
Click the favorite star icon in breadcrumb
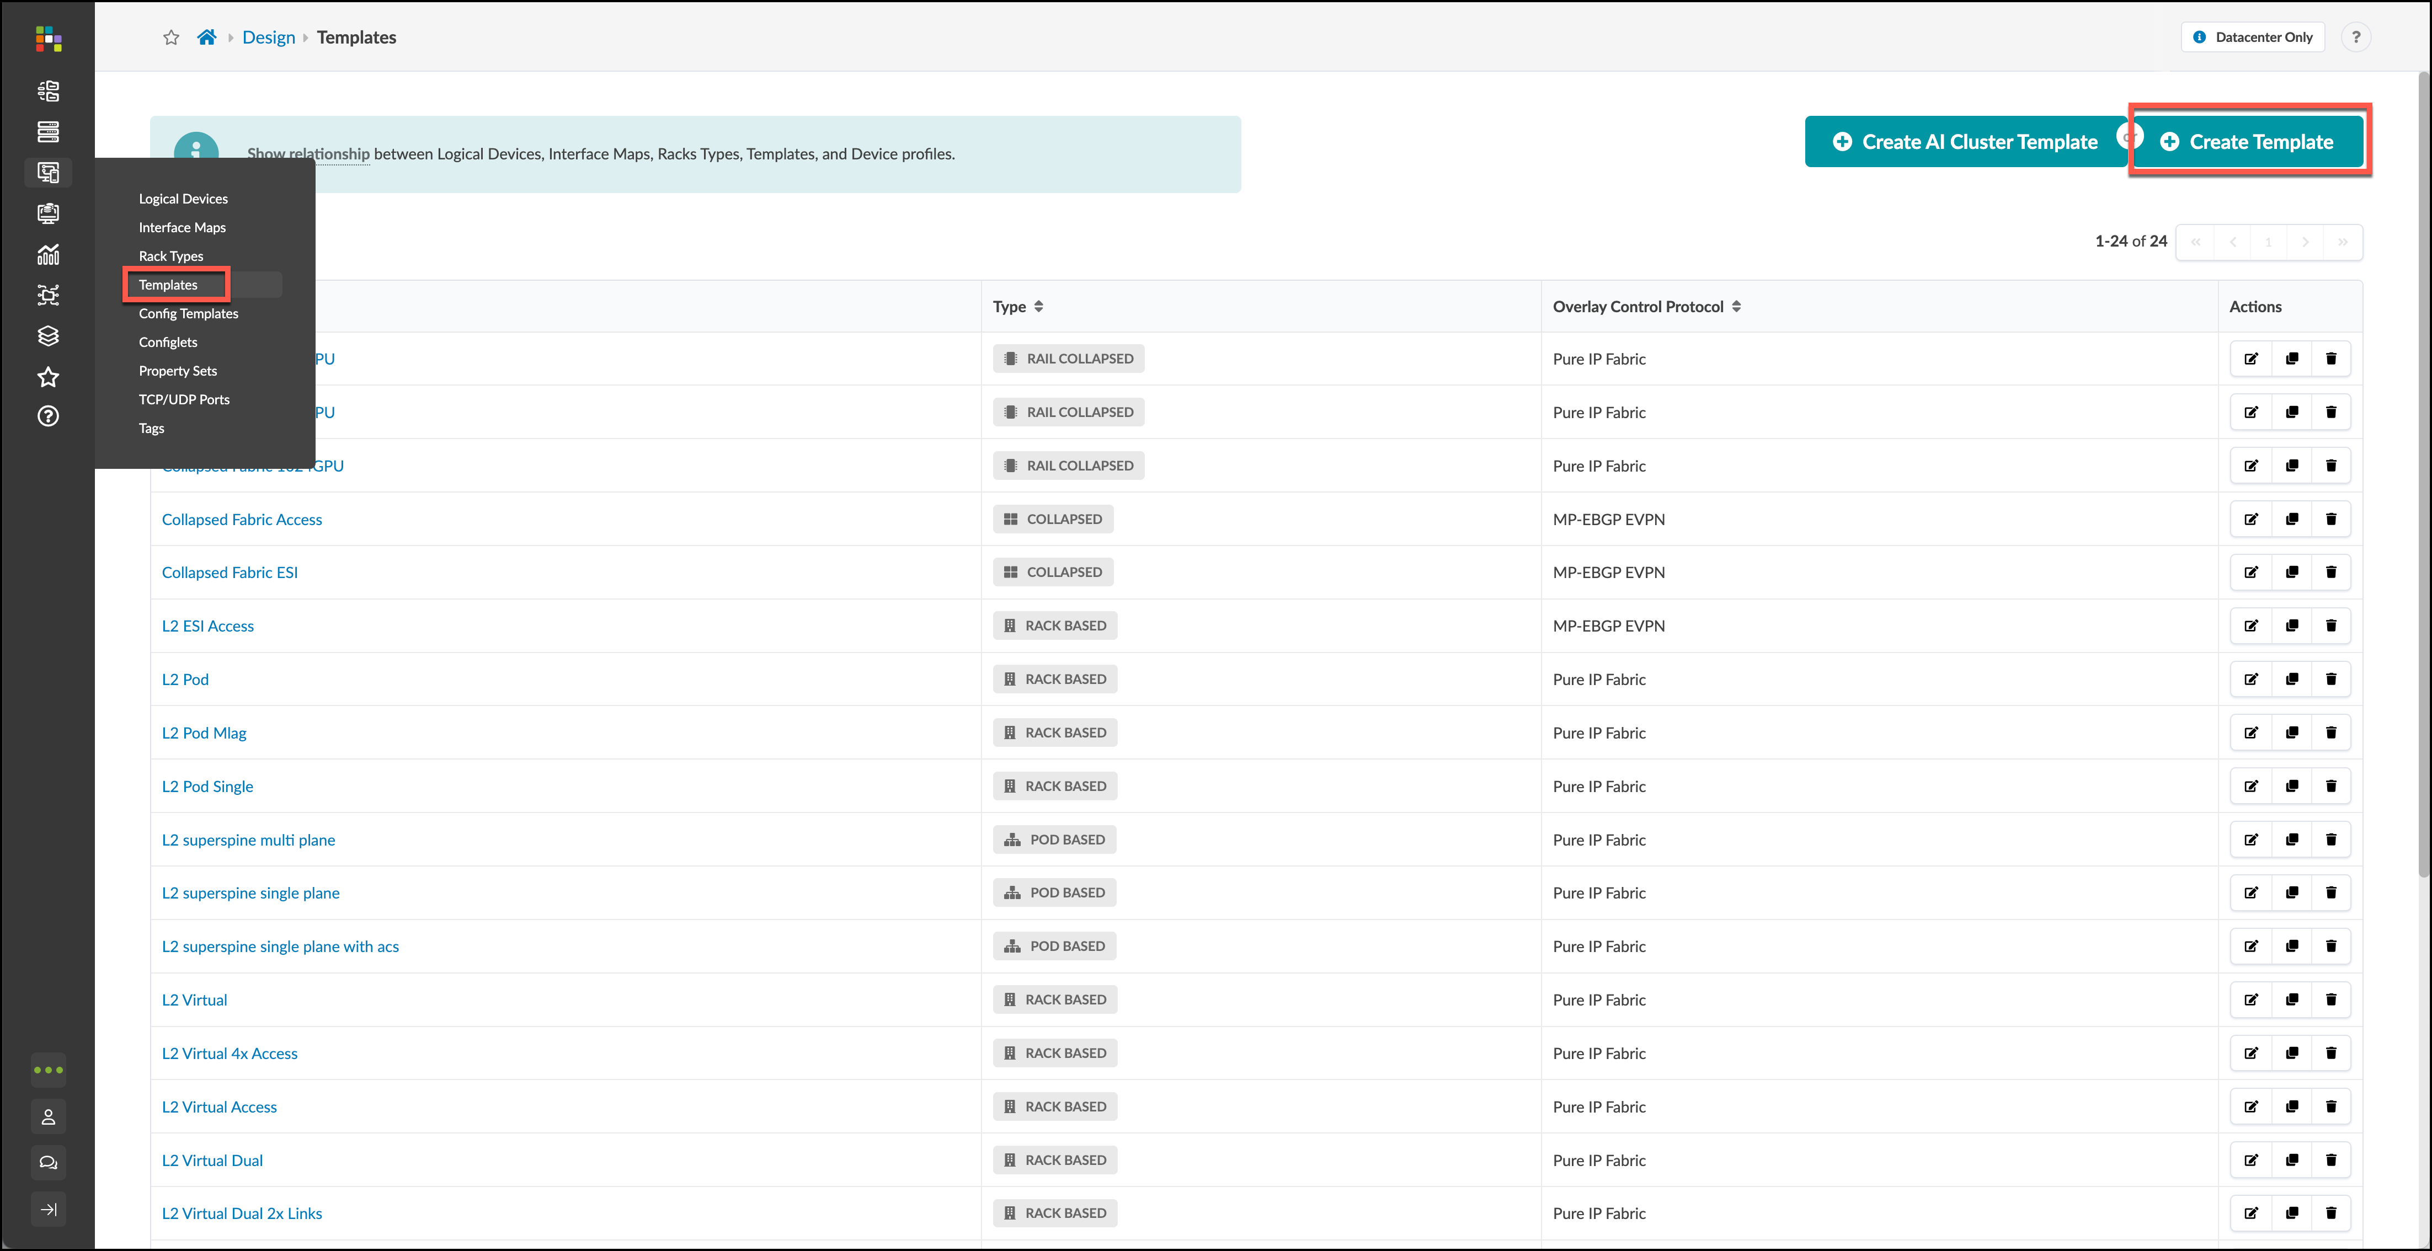(x=171, y=37)
